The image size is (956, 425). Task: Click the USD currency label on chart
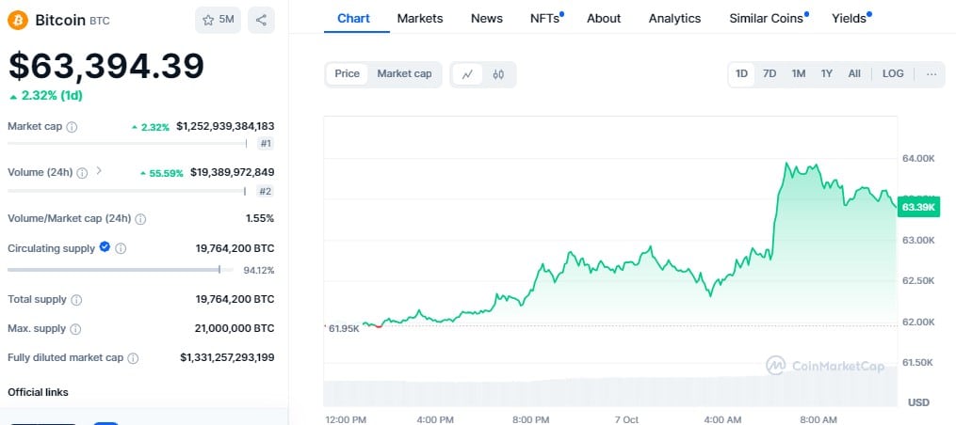tap(918, 402)
